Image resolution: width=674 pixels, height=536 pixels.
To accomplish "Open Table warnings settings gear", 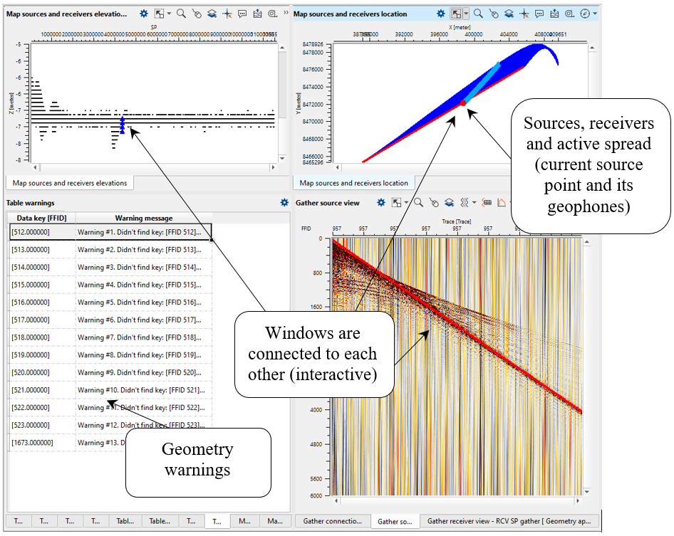I will pos(284,203).
